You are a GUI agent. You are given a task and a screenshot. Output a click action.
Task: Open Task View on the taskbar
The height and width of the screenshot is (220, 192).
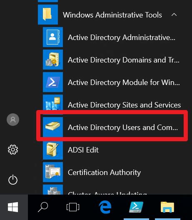click(73, 207)
